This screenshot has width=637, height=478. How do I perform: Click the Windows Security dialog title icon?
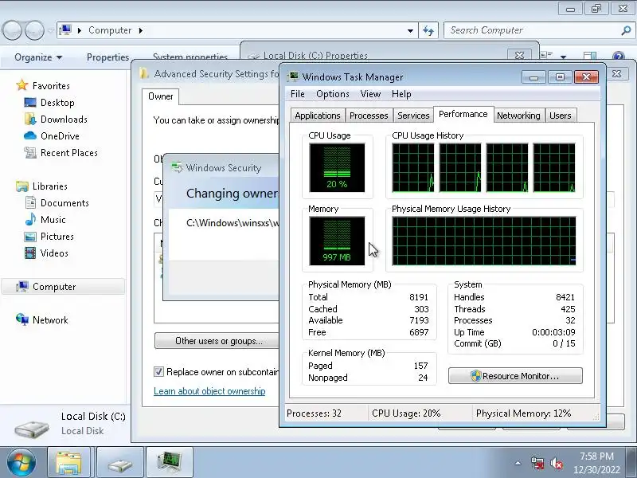coord(177,167)
